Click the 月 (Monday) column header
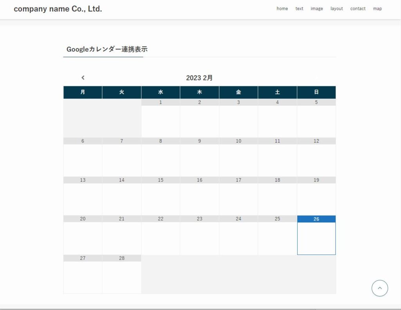Viewport: 401px width, 310px height. [83, 92]
